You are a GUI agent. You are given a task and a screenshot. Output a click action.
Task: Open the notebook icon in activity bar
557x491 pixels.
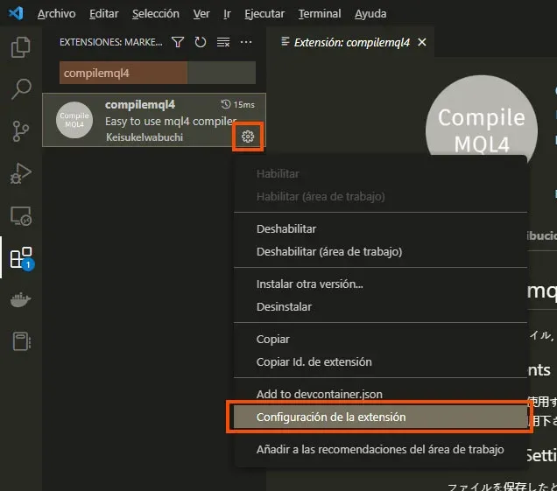[x=21, y=341]
